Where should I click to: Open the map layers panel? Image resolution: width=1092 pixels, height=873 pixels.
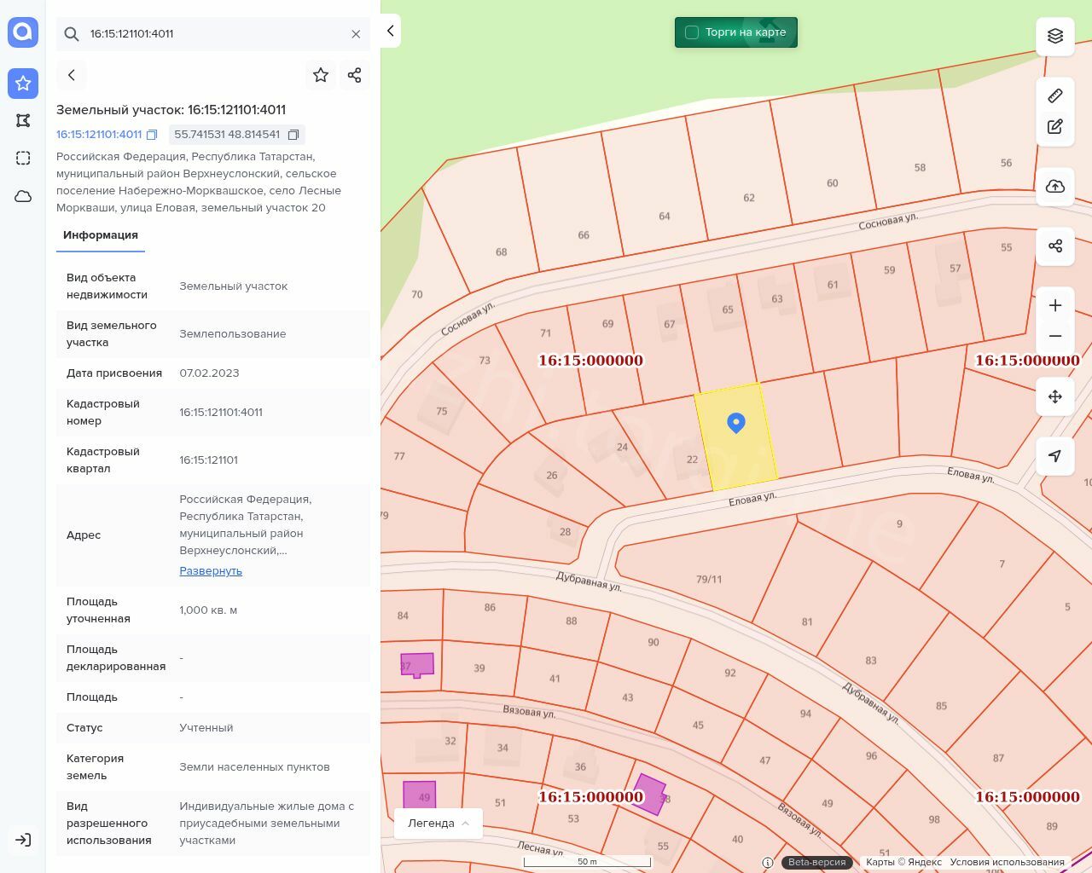(1055, 36)
